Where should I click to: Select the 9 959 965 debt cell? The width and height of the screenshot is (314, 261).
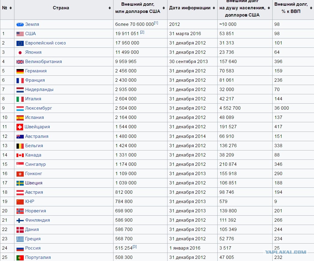click(140, 62)
